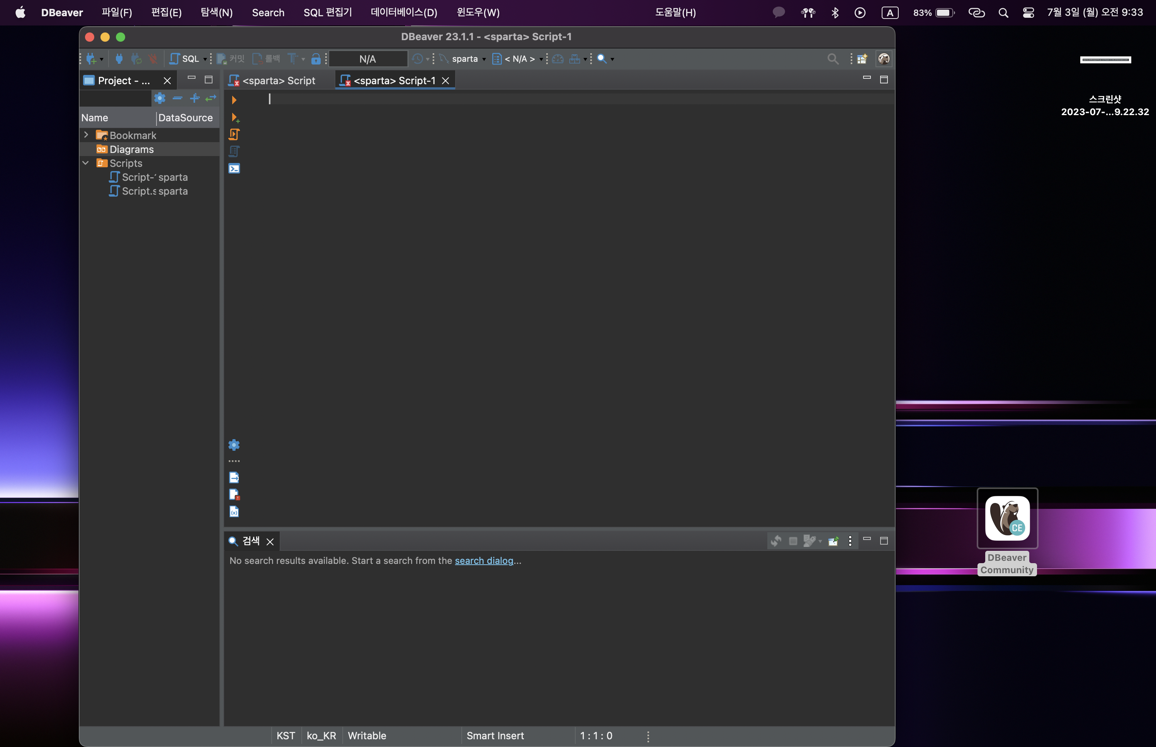Viewport: 1156px width, 747px height.
Task: Open the 편집(E) menu
Action: 167,12
